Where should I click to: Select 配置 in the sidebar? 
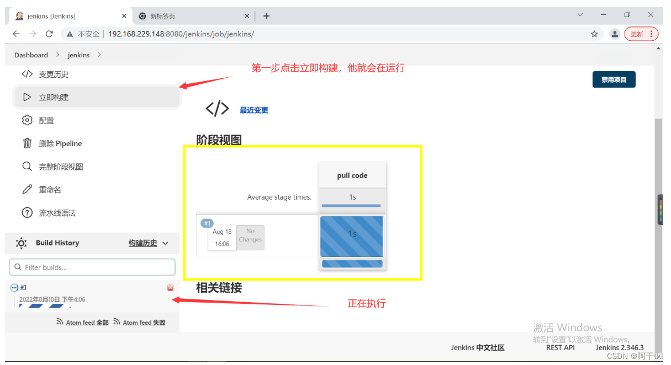coord(46,121)
